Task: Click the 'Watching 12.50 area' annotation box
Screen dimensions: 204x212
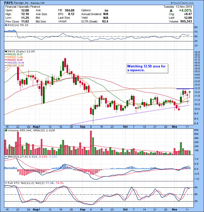Action: [147, 68]
